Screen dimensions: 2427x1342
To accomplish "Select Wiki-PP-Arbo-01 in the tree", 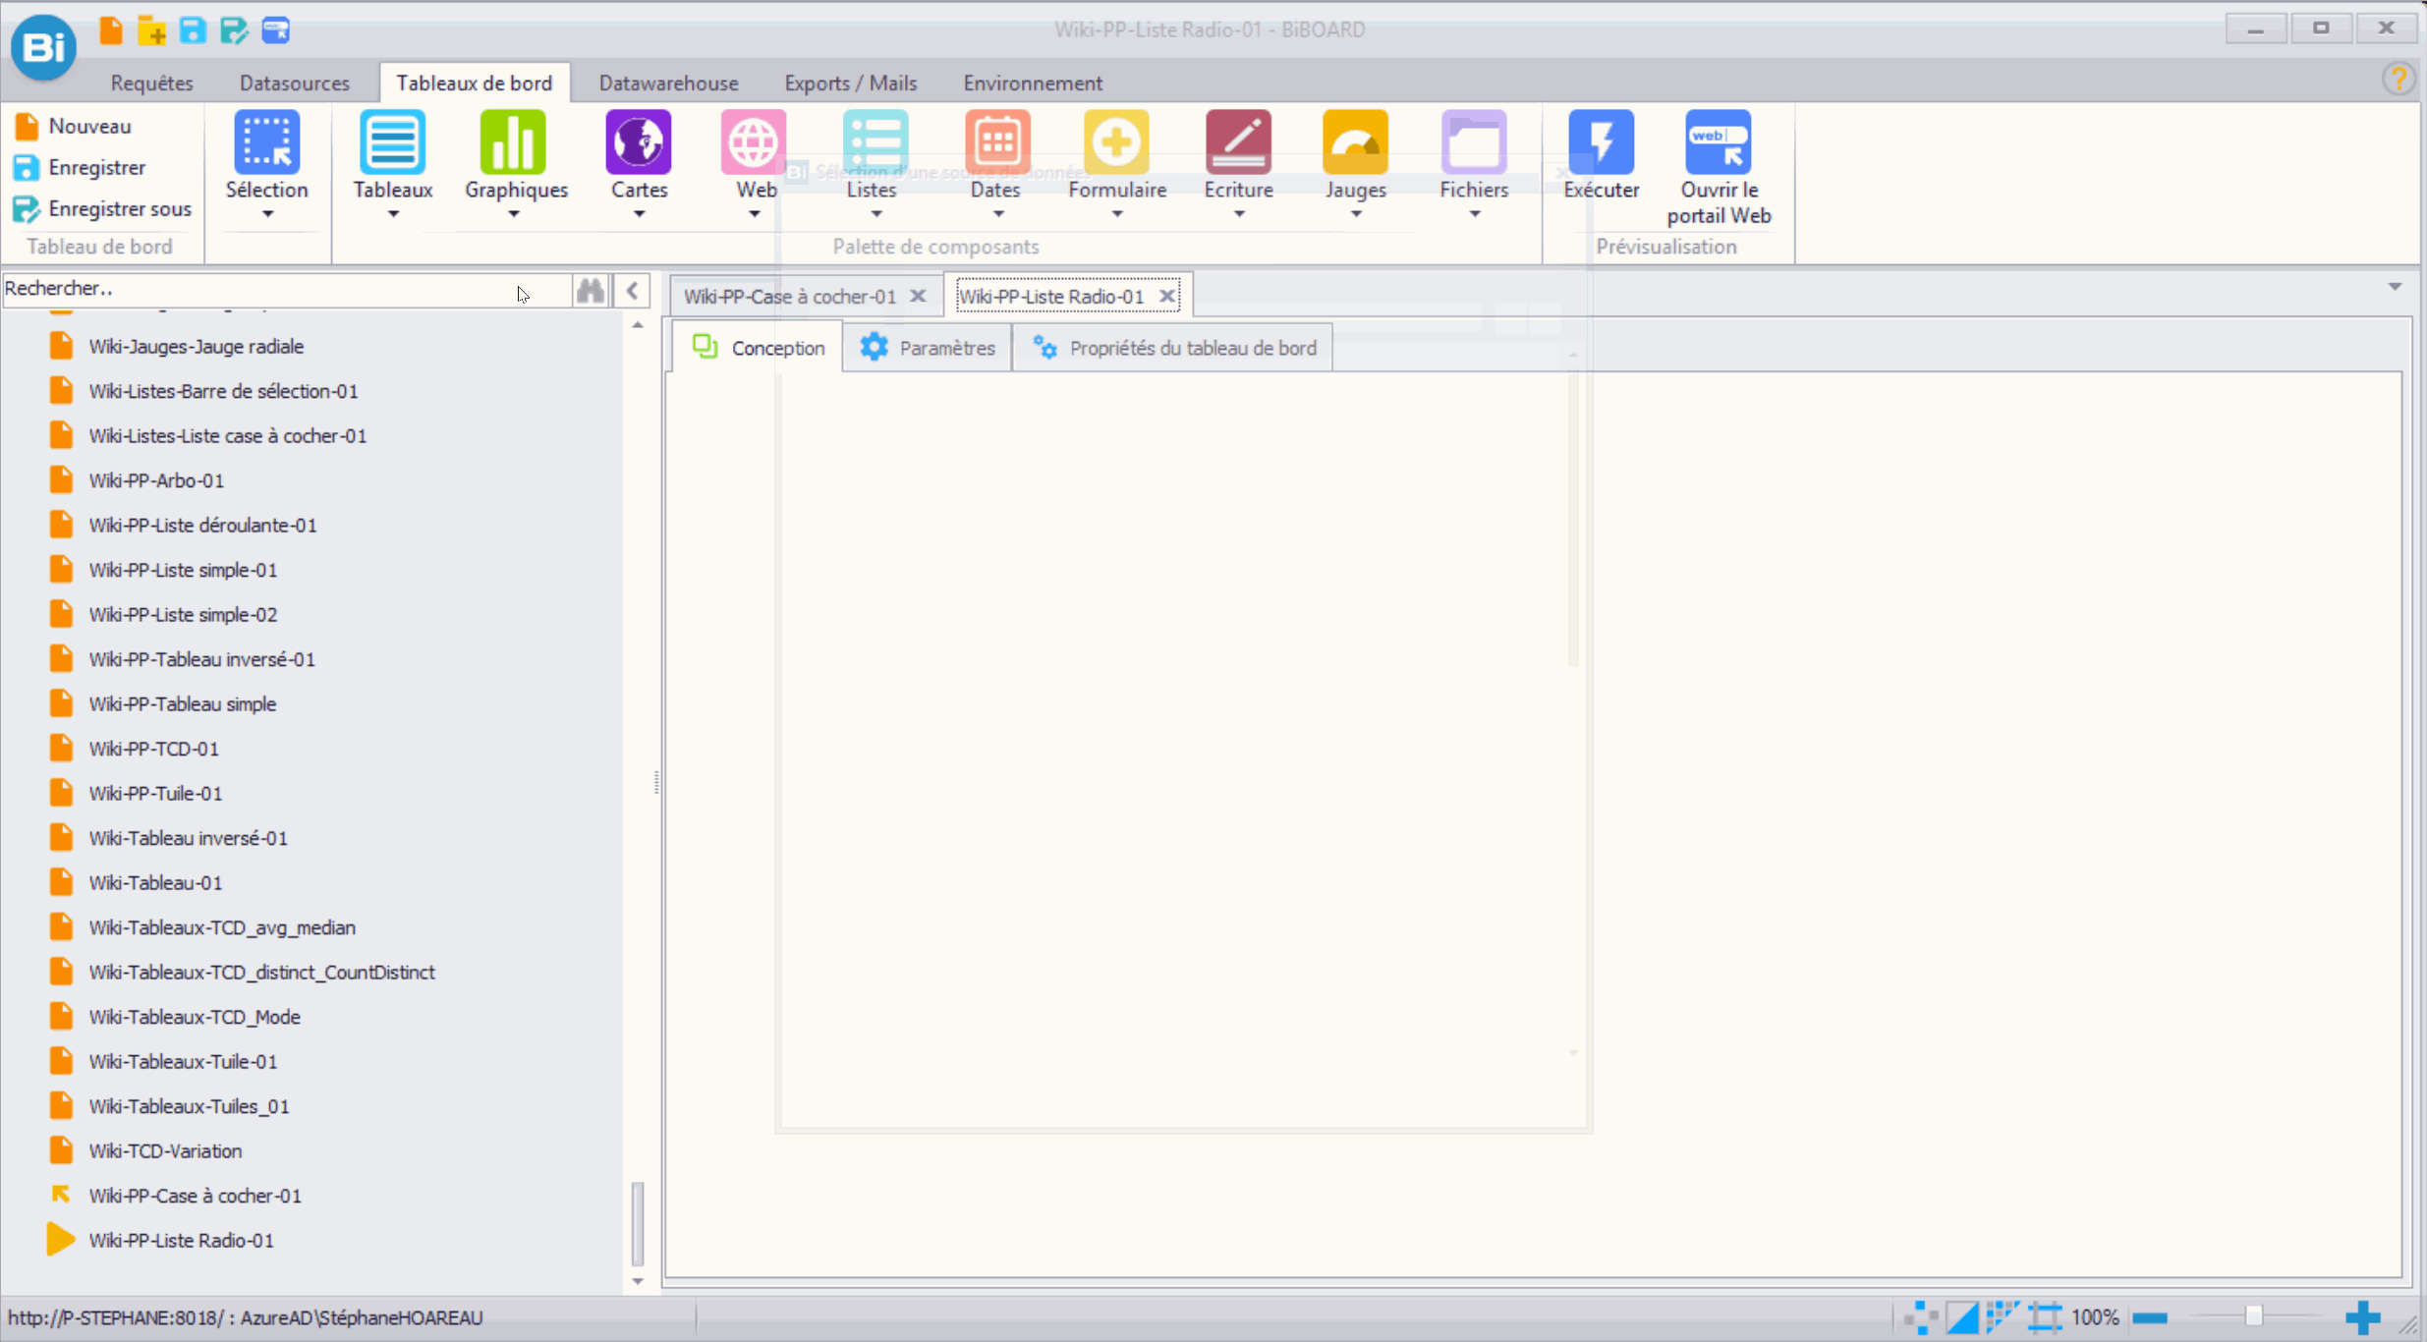I will tap(156, 480).
